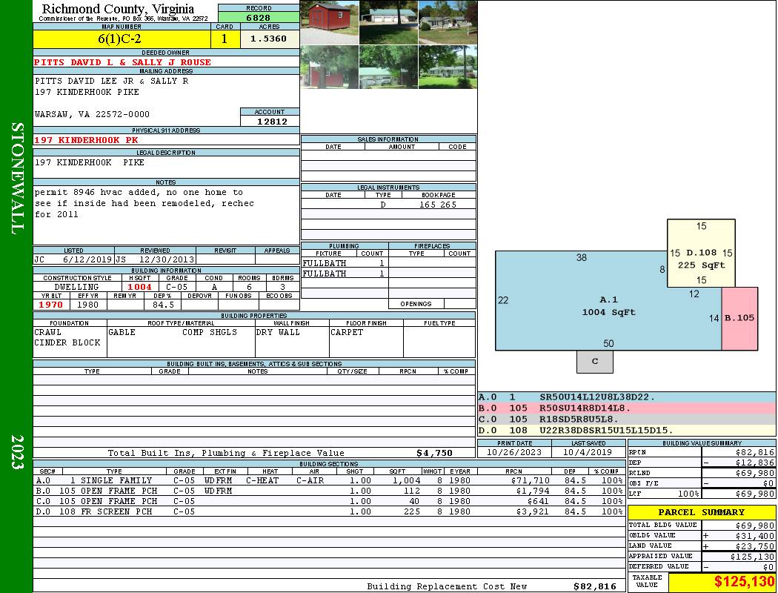Select account number 12812

coord(272,122)
